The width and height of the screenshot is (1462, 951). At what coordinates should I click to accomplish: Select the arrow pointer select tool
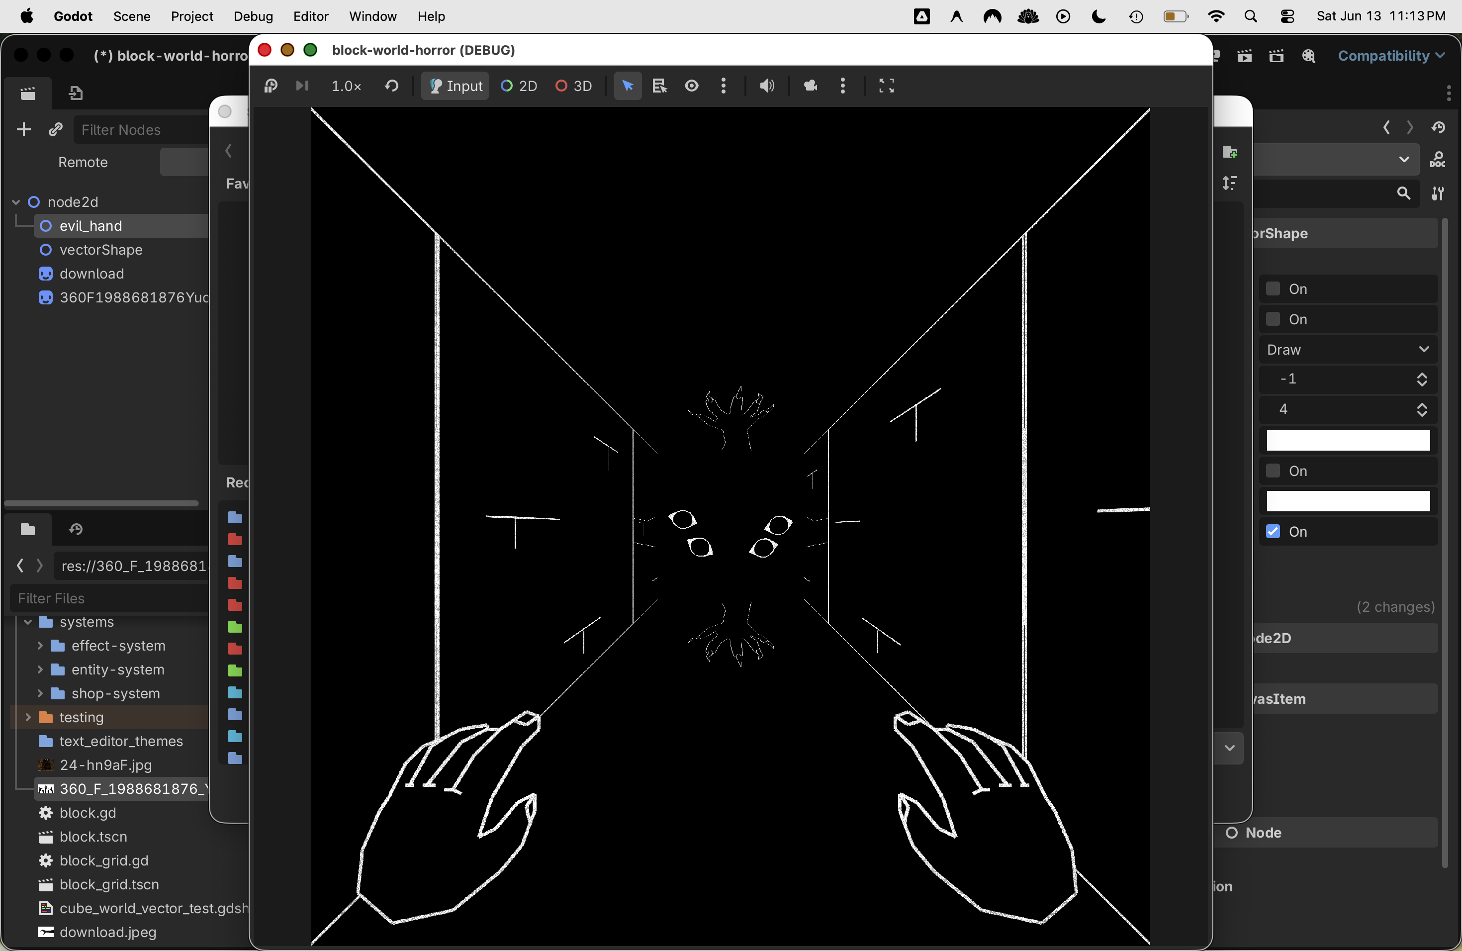point(628,86)
